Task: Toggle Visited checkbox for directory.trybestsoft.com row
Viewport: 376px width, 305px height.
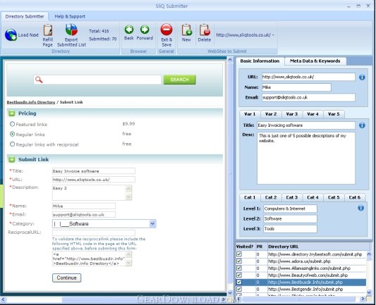Action: [x=239, y=254]
